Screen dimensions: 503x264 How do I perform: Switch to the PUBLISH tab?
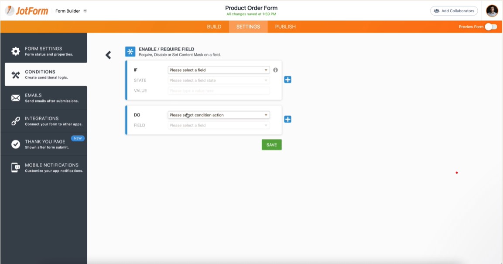285,27
